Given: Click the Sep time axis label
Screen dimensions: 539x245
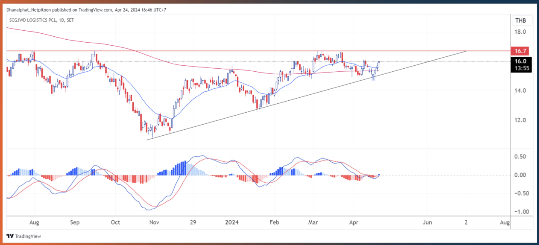Looking at the screenshot, I should 75,222.
